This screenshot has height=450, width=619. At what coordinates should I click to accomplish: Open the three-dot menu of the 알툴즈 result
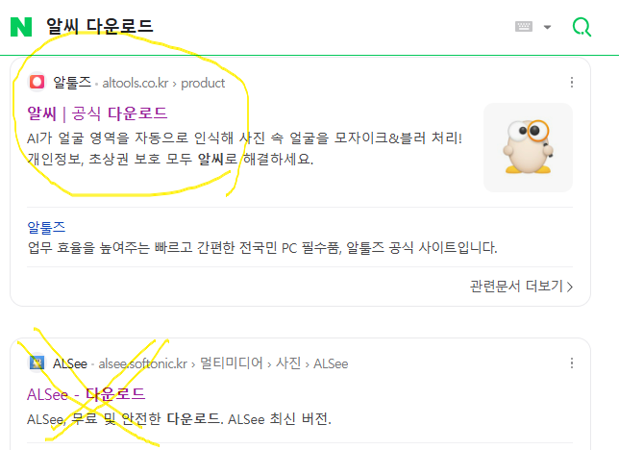(572, 82)
